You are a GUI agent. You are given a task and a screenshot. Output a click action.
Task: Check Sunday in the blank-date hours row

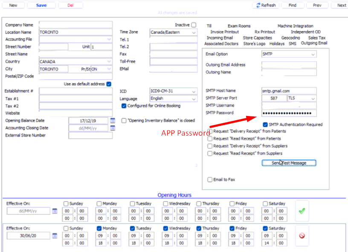point(66,203)
